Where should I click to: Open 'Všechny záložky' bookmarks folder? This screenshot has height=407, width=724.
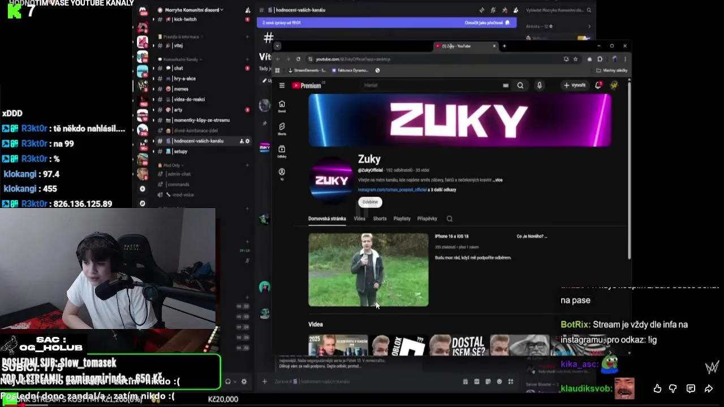click(x=612, y=71)
